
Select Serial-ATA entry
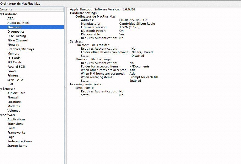(15, 80)
